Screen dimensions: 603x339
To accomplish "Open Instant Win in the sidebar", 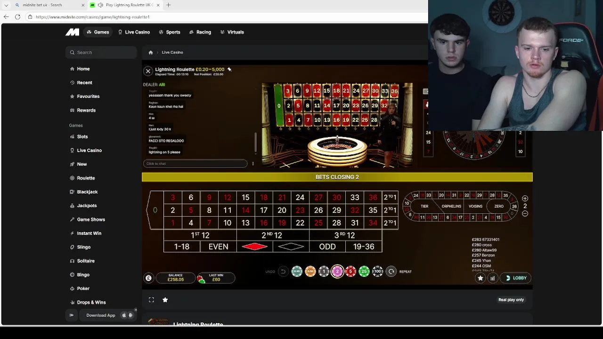I will [x=85, y=233].
